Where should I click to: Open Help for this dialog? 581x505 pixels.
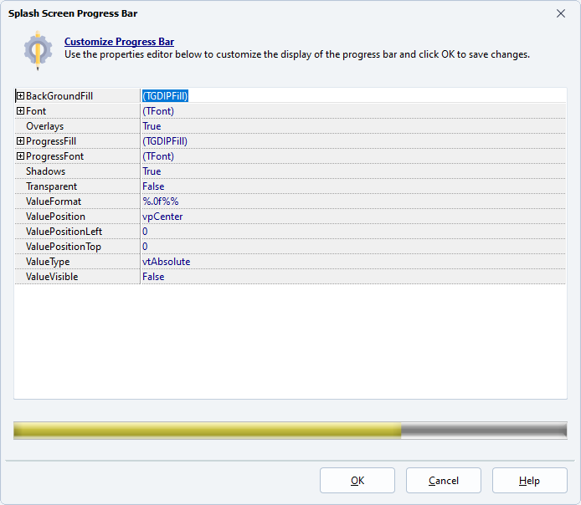(x=529, y=481)
